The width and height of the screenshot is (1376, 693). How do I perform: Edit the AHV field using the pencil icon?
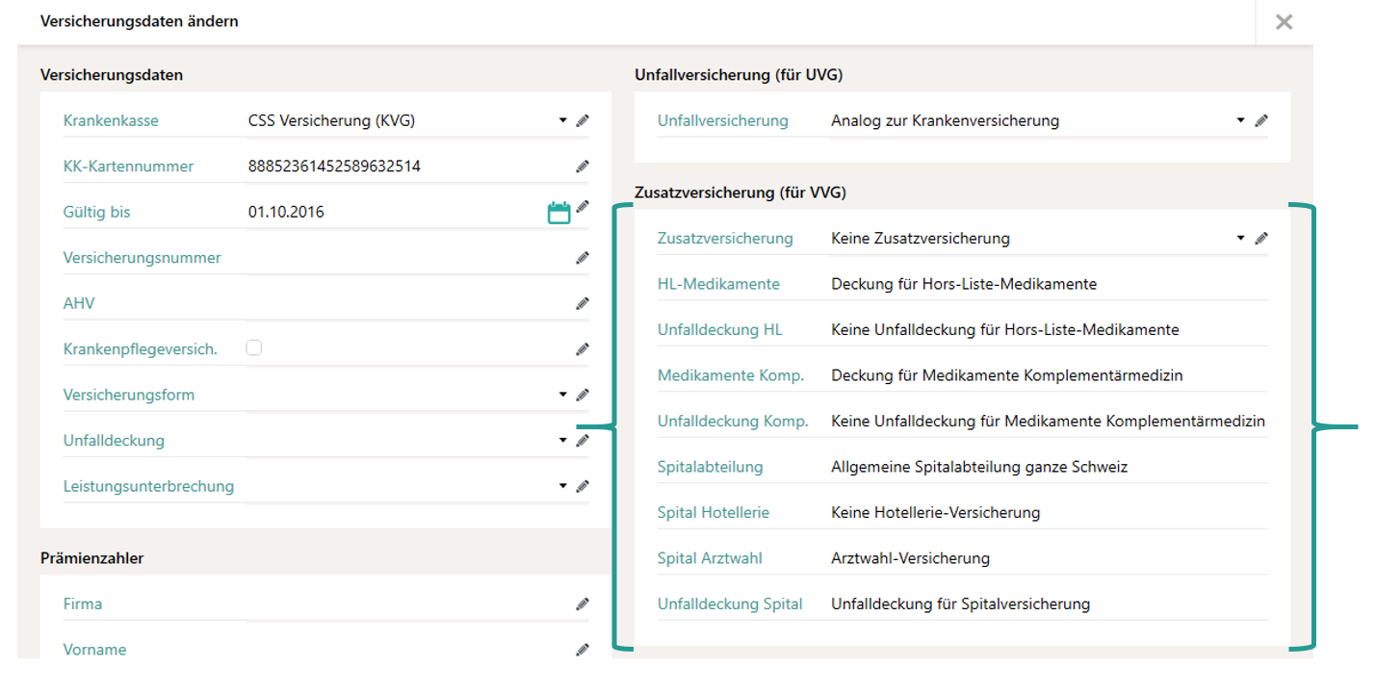coord(583,303)
